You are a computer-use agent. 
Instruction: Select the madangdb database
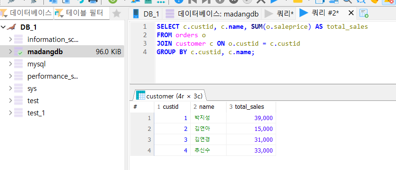[45, 52]
